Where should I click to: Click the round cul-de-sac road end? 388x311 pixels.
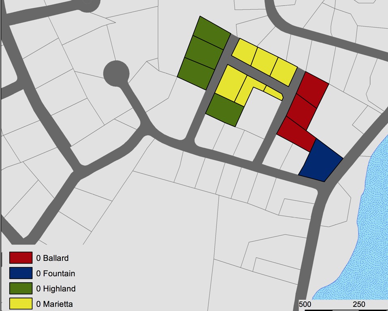116,73
